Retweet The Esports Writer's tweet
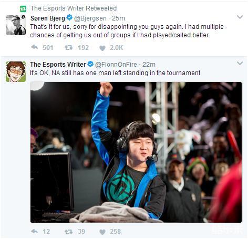The image size is (248, 239). (68, 232)
